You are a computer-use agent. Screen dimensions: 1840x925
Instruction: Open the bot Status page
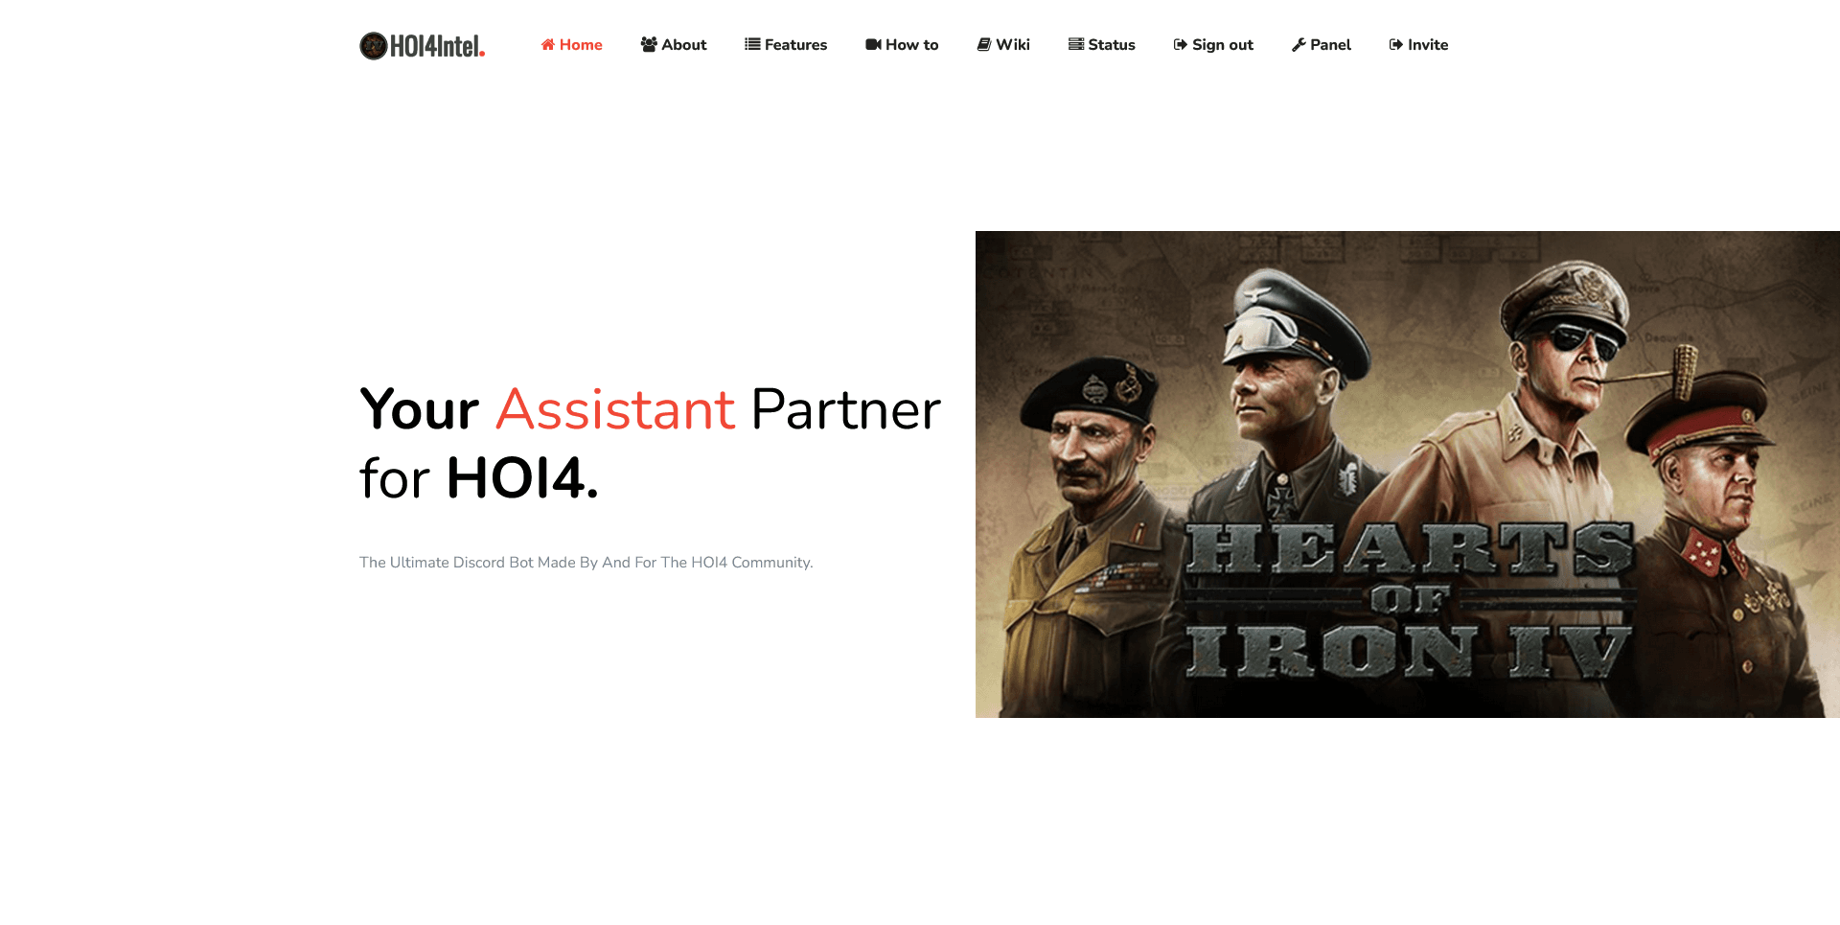(x=1111, y=44)
